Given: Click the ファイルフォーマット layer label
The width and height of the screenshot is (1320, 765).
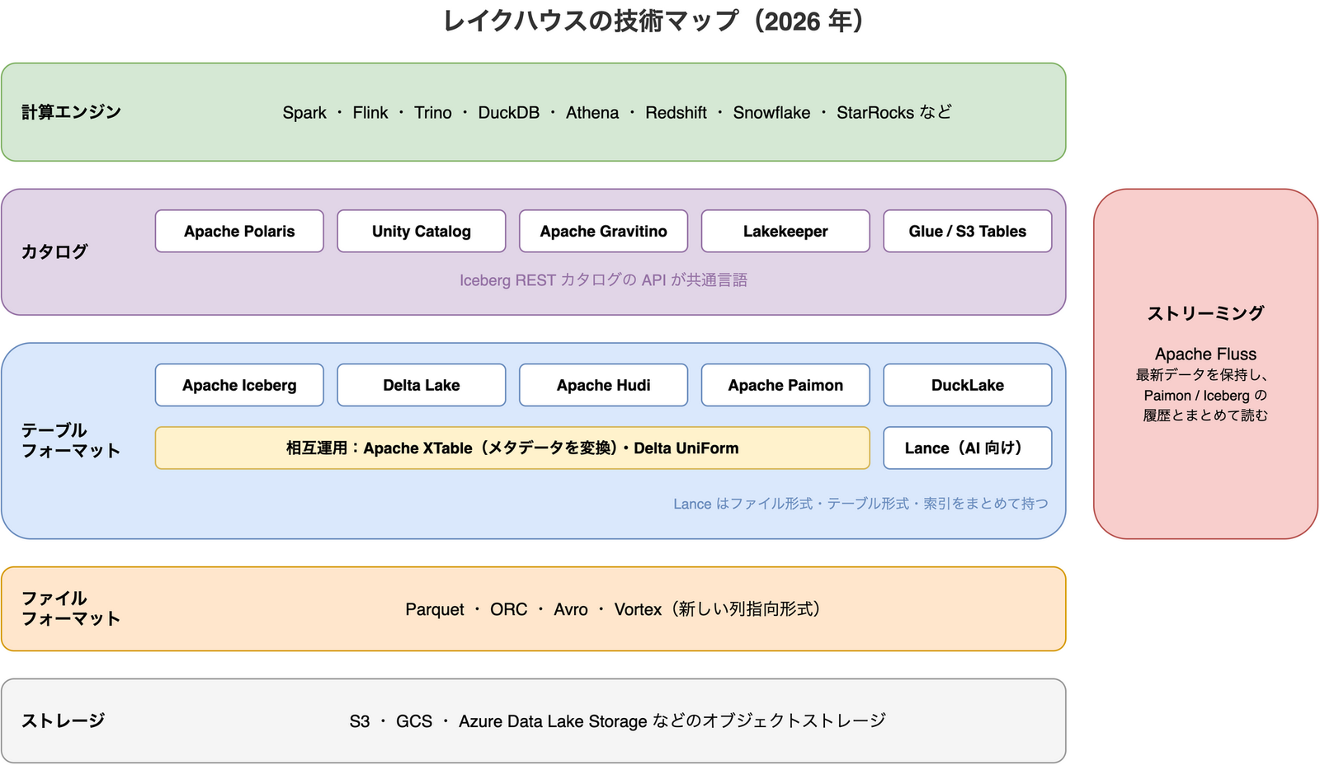Looking at the screenshot, I should (71, 608).
